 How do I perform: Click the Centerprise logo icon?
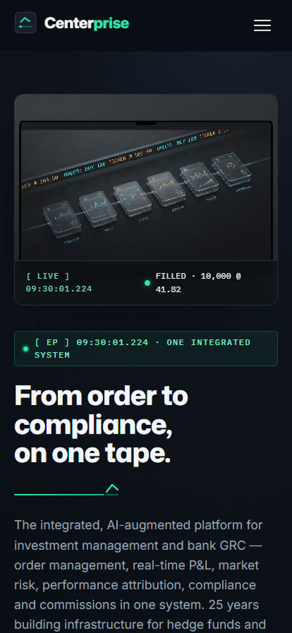[x=25, y=23]
